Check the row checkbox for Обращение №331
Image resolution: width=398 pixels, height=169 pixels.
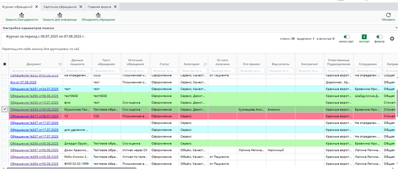5,89
